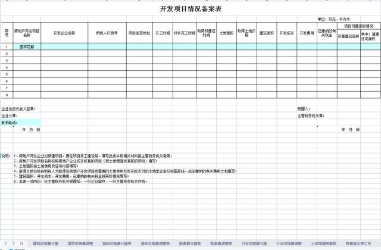
Task: Click the 开发成本 header cell
Action: coord(287,33)
